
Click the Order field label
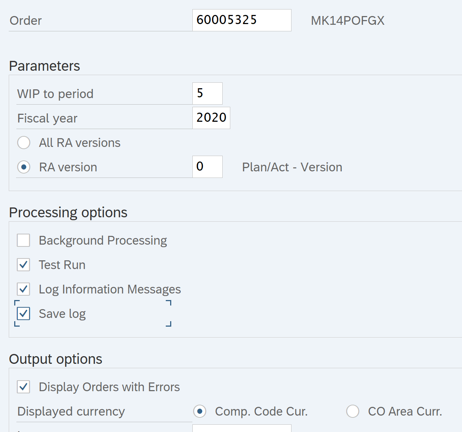pyautogui.click(x=26, y=20)
